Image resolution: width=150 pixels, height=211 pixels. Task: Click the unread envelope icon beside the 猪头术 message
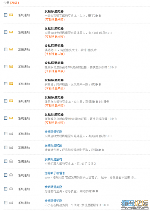tap(11, 49)
